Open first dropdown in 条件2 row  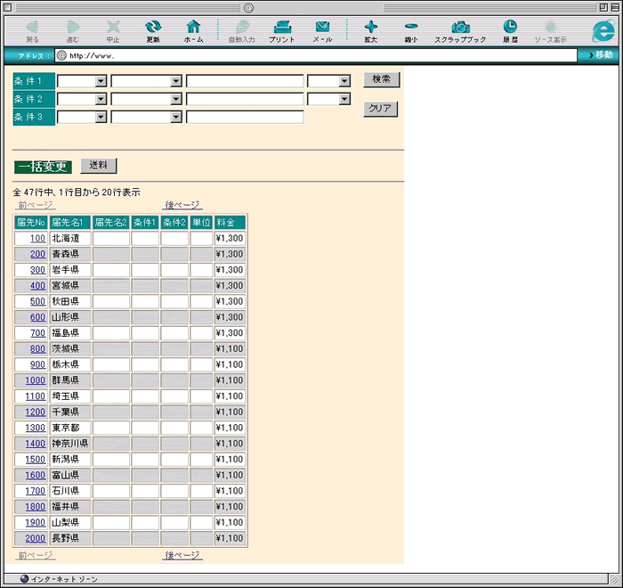coord(82,99)
